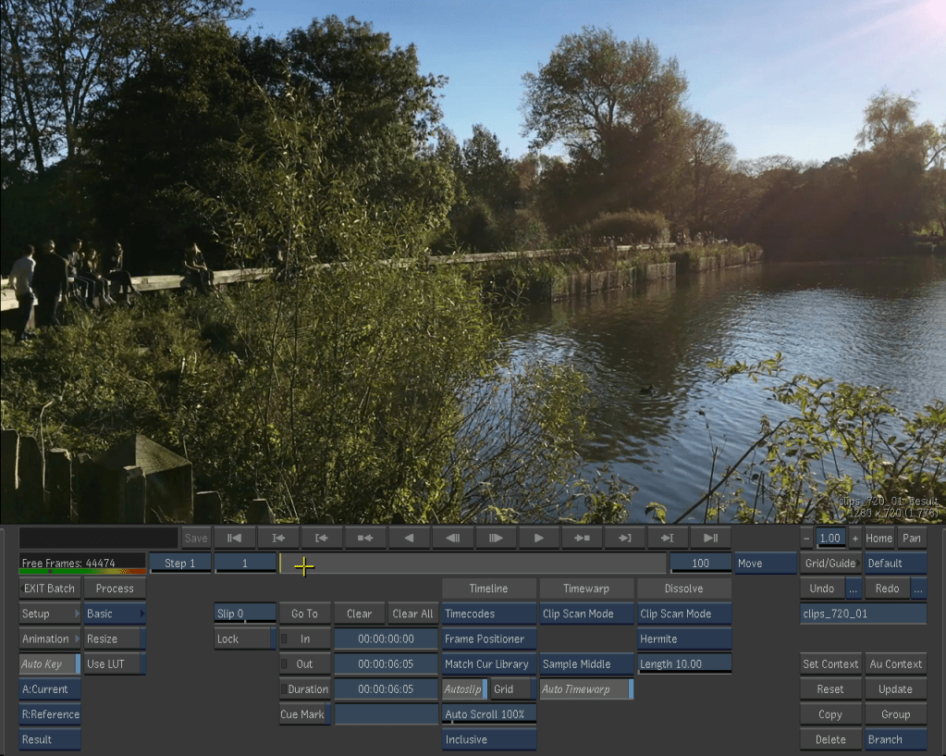Screen dimensions: 946x756
Task: Click the timeline scrub bar
Action: [472, 564]
